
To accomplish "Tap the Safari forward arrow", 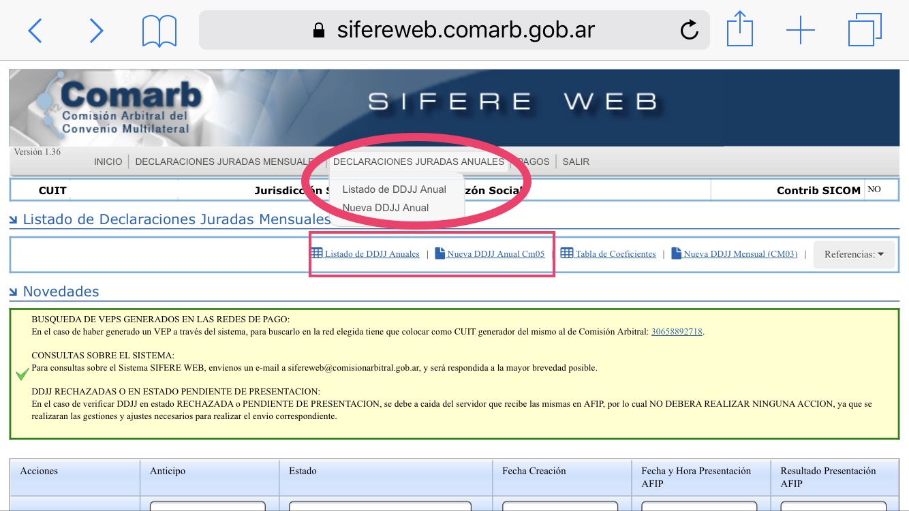I will point(96,31).
